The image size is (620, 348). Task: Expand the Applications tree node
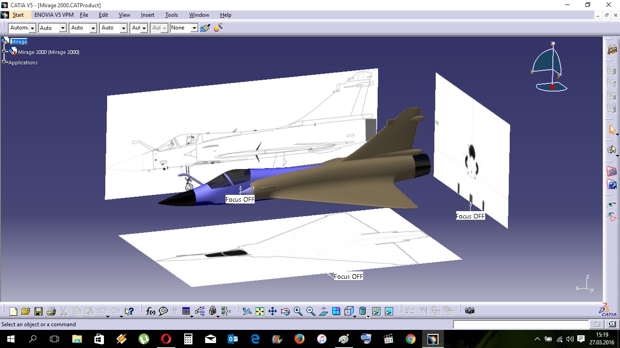tap(5, 62)
